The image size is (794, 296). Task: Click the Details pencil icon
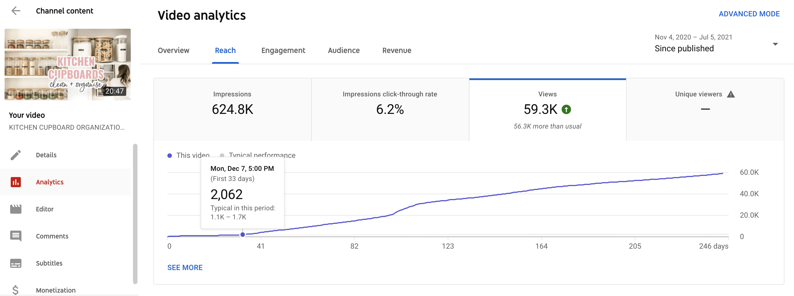[x=16, y=155]
